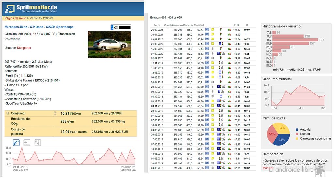Expand the Consumo details with plus box
The height and width of the screenshot is (188, 334).
8,113
